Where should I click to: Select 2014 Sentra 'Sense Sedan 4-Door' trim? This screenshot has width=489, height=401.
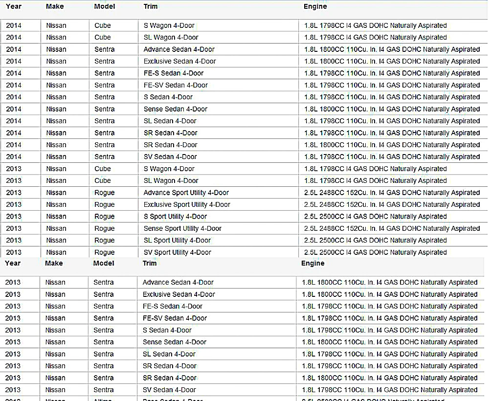coord(175,109)
